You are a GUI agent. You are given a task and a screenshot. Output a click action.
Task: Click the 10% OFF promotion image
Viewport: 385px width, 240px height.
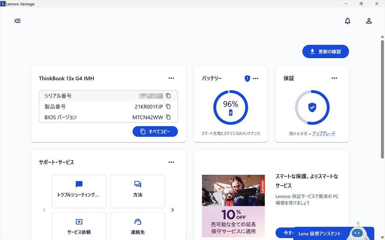[x=234, y=206]
